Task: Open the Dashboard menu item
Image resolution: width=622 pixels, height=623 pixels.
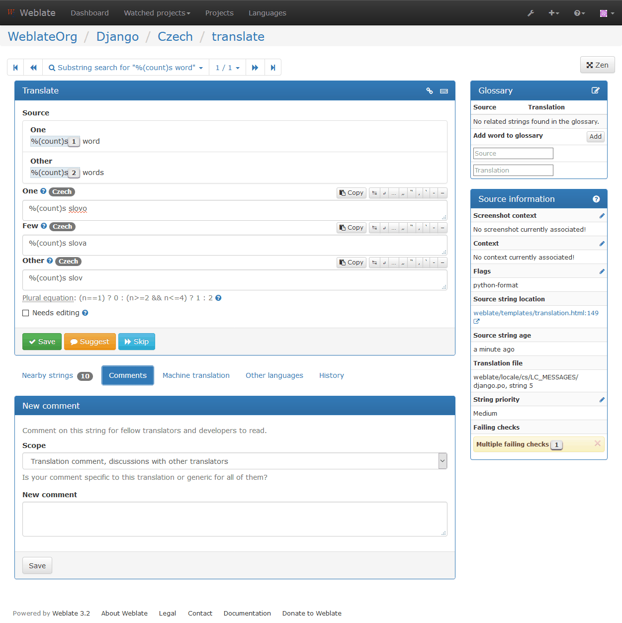Action: click(89, 13)
